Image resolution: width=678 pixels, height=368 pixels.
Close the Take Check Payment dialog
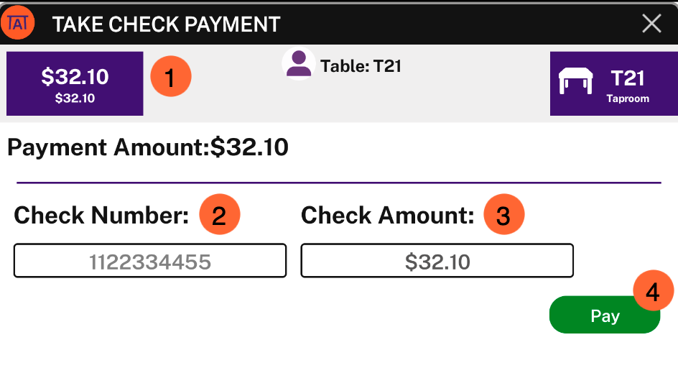coord(651,24)
